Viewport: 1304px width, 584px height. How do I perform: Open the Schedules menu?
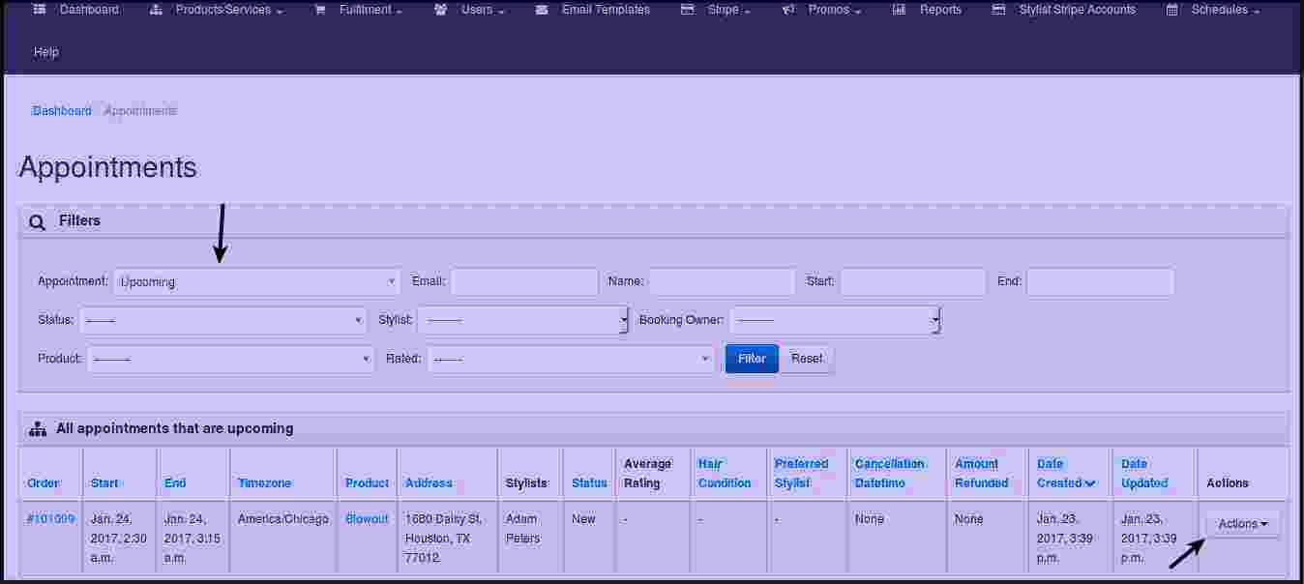[1226, 10]
